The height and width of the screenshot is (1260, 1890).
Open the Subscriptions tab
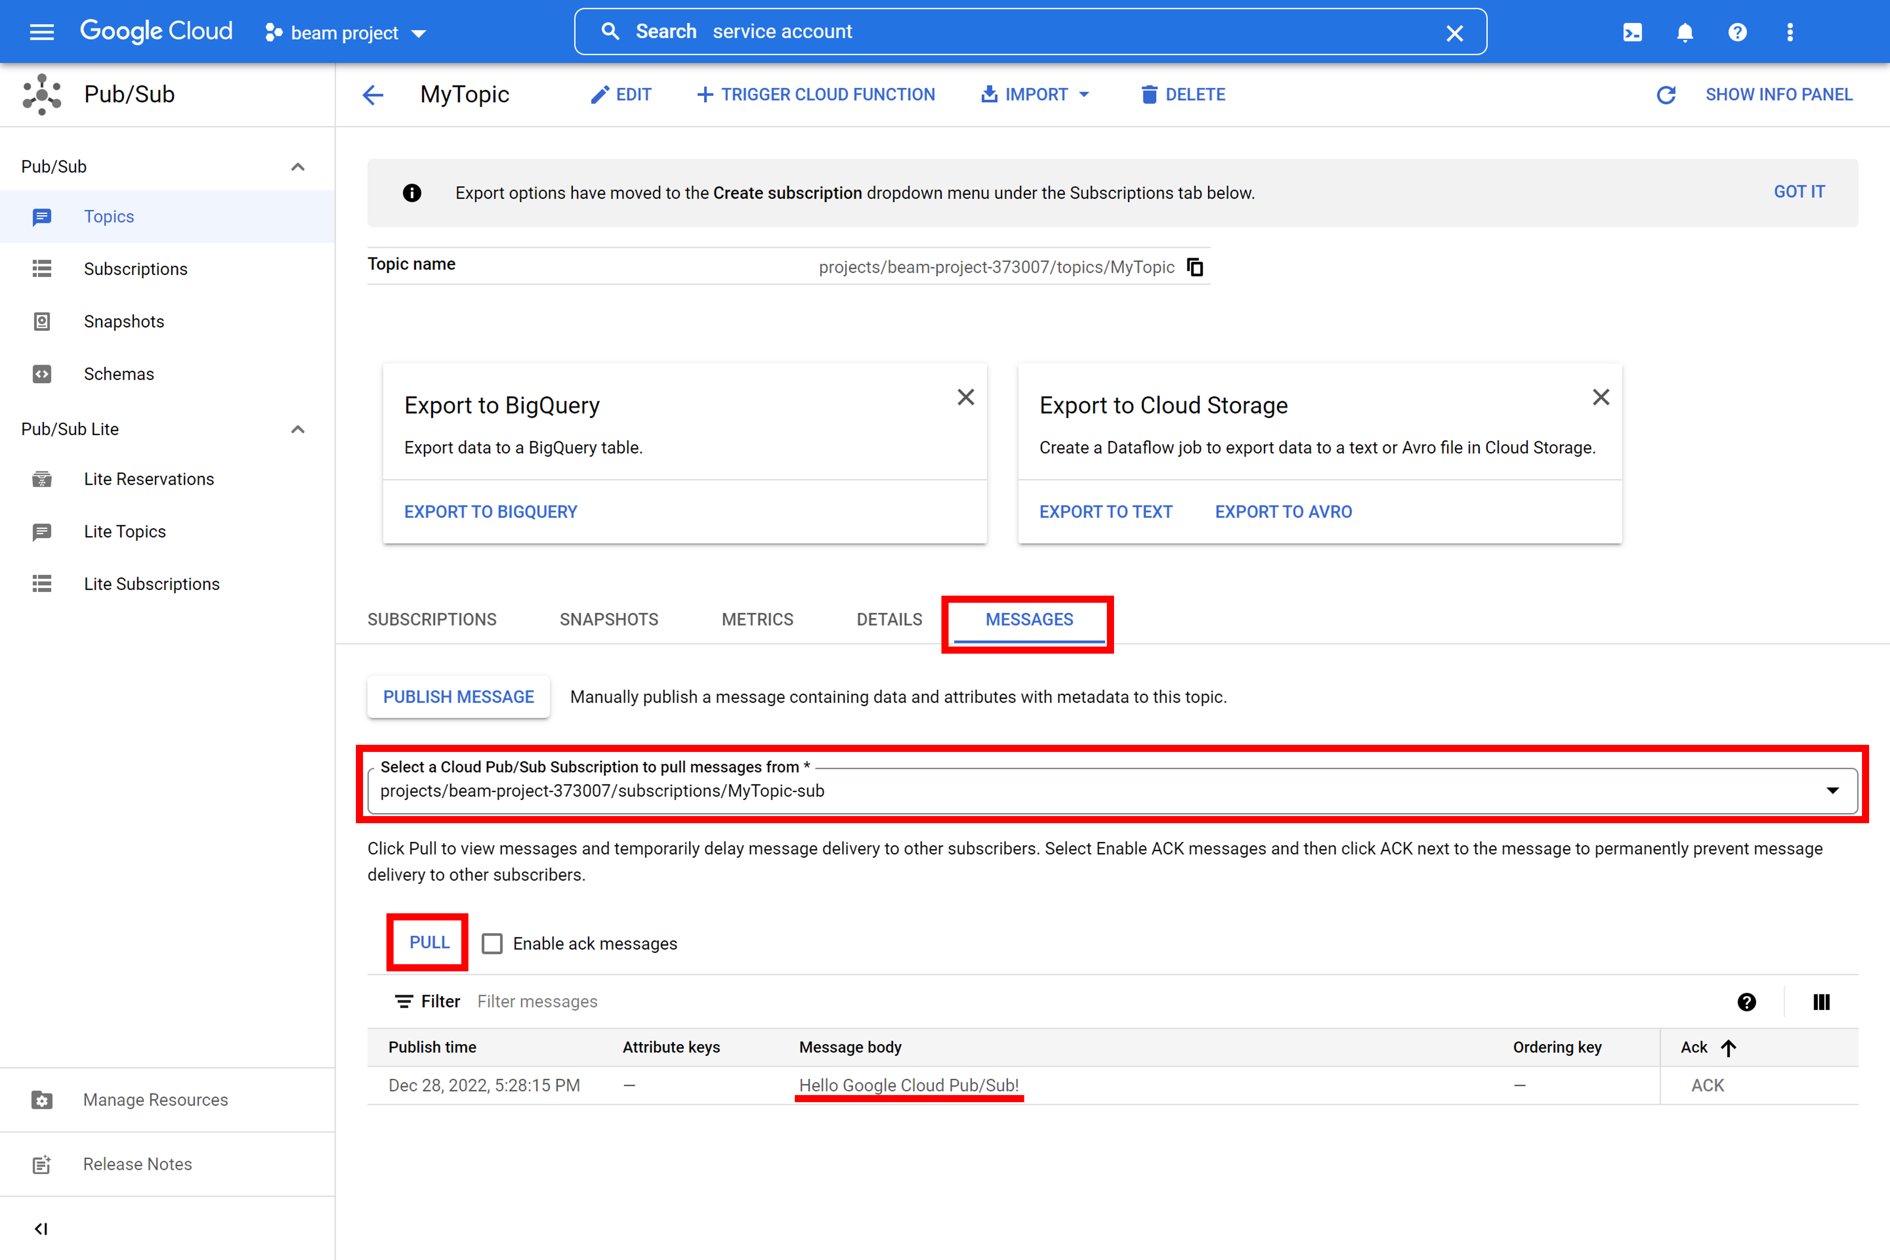coord(432,620)
